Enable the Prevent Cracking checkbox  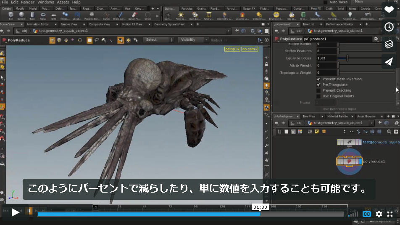click(318, 90)
